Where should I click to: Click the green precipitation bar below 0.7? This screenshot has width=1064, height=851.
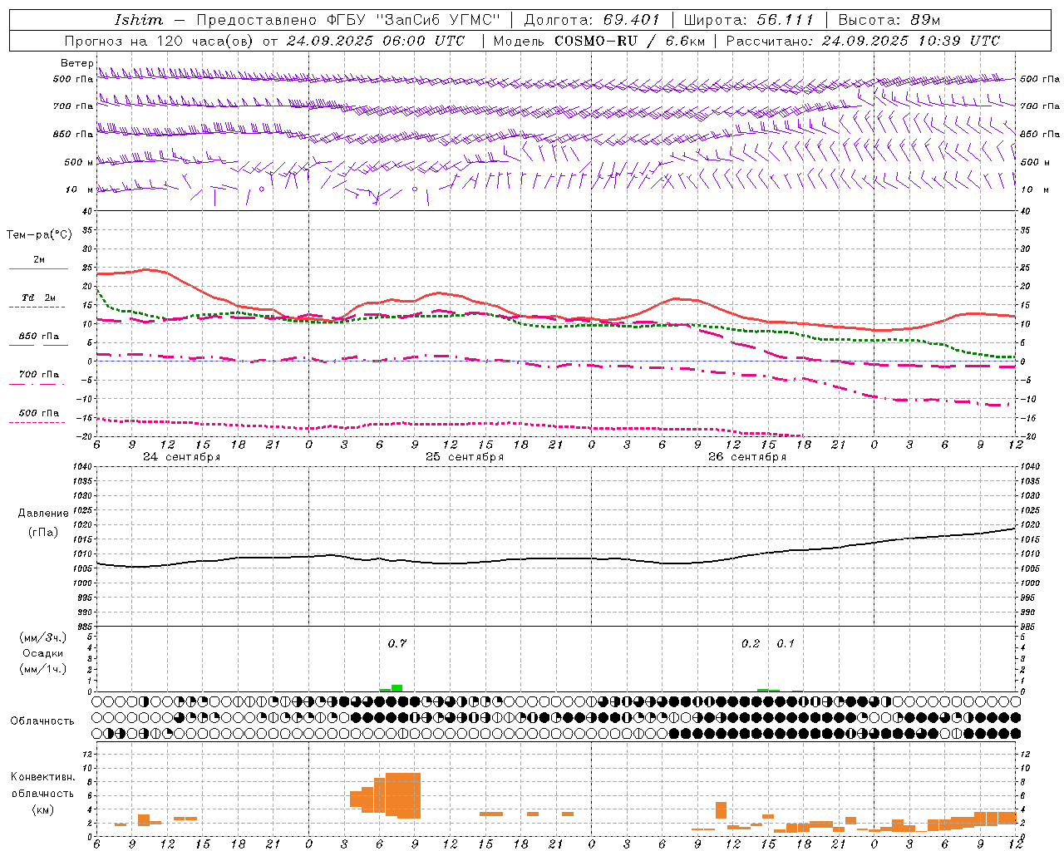397,688
